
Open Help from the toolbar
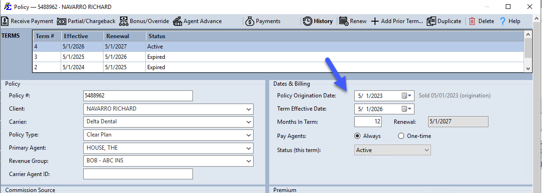510,21
